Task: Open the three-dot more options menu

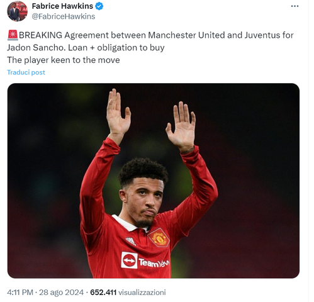Action: point(294,6)
